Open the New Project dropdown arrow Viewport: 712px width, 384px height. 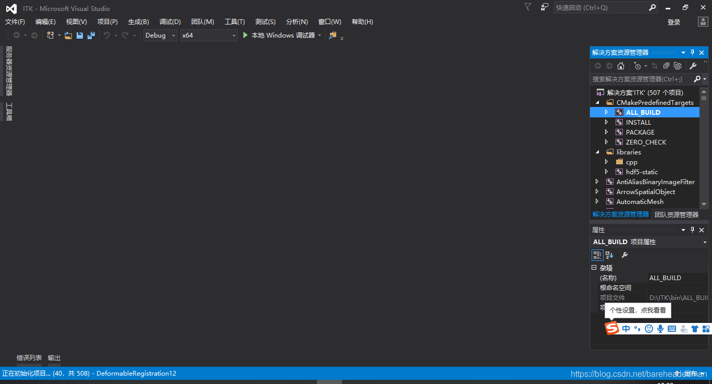(x=59, y=35)
